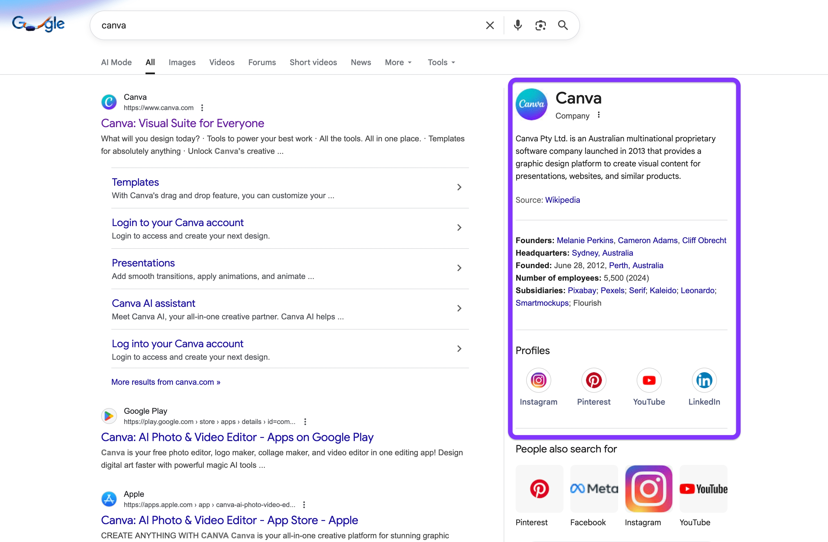
Task: Open 'More results from canva.com' link
Action: pyautogui.click(x=166, y=382)
